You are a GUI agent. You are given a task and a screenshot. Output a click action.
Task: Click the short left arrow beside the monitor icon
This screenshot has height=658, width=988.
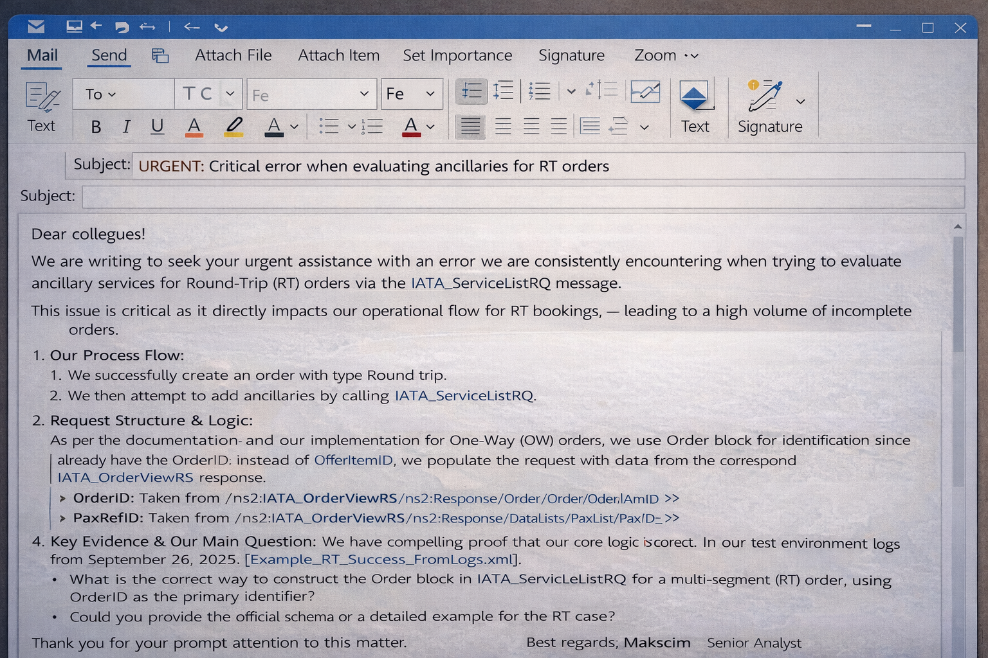tap(96, 26)
